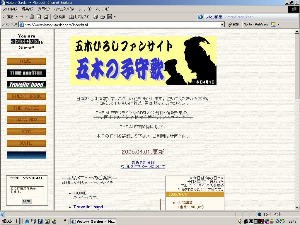Viewport: 300px width, 225px height.
Task: Expand the Quick Launch overflow chevron
Action: pyautogui.click(x=65, y=220)
